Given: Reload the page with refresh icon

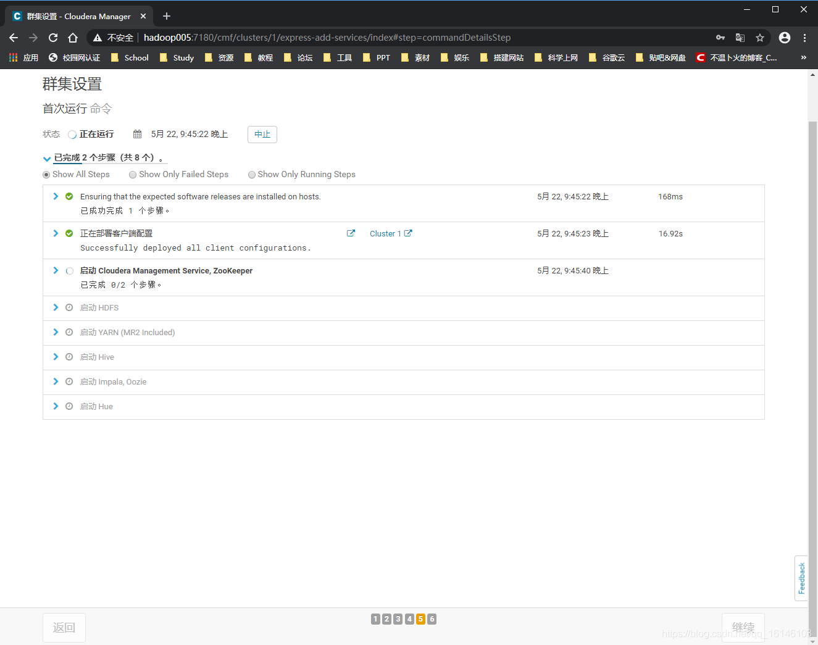Looking at the screenshot, I should click(x=53, y=38).
